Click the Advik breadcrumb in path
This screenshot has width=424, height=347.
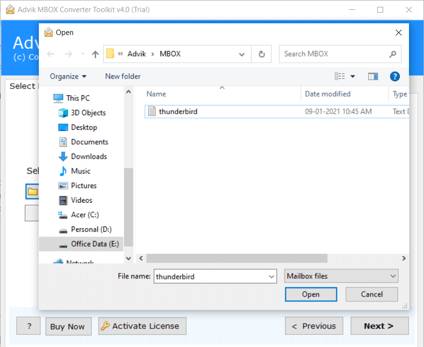137,54
